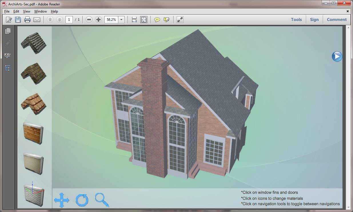Click the vertical scrollbar up arrow
The height and width of the screenshot is (212, 353).
click(x=348, y=28)
